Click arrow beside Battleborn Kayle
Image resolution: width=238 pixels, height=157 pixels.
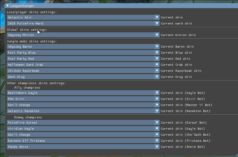[x=157, y=93]
